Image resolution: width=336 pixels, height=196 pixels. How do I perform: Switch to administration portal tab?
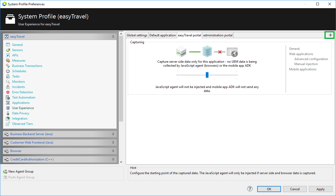pos(218,35)
